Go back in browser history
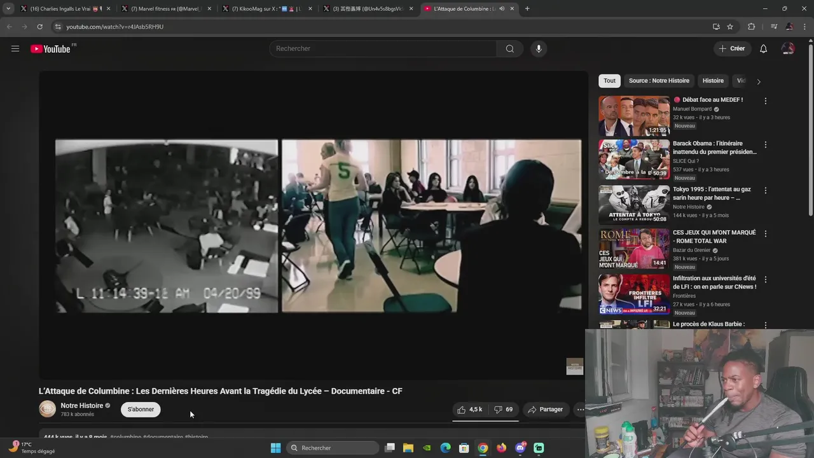814x458 pixels. point(9,27)
